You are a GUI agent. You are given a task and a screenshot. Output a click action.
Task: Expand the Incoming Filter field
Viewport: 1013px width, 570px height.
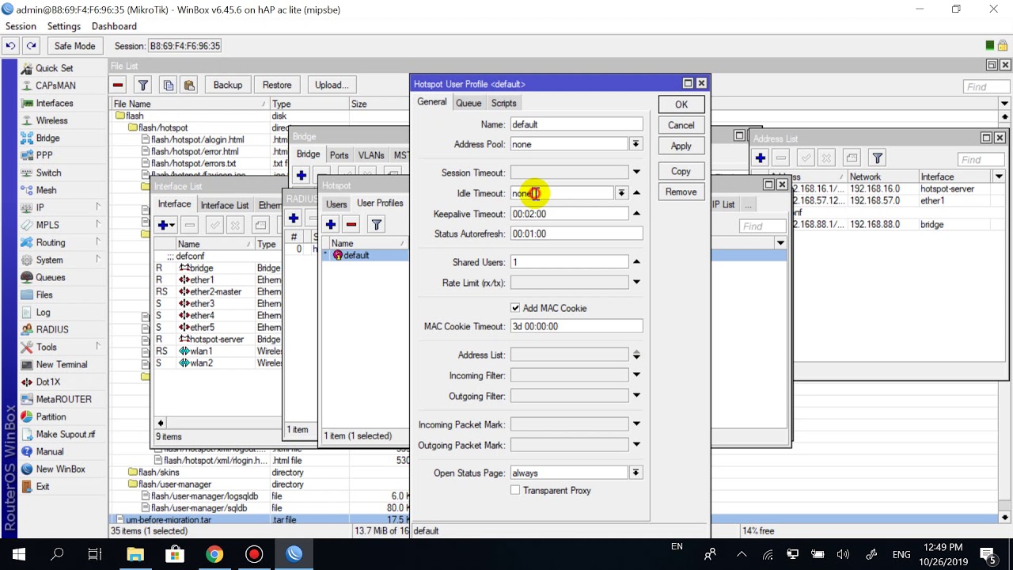(x=636, y=375)
